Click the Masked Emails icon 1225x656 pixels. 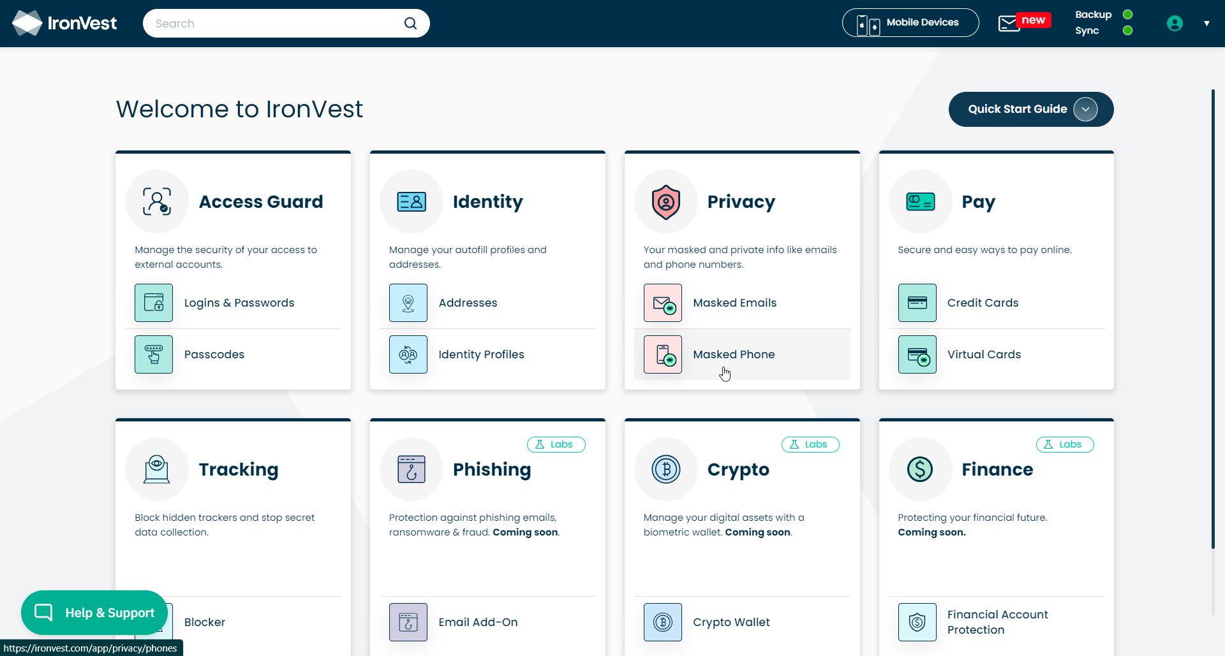(x=663, y=303)
